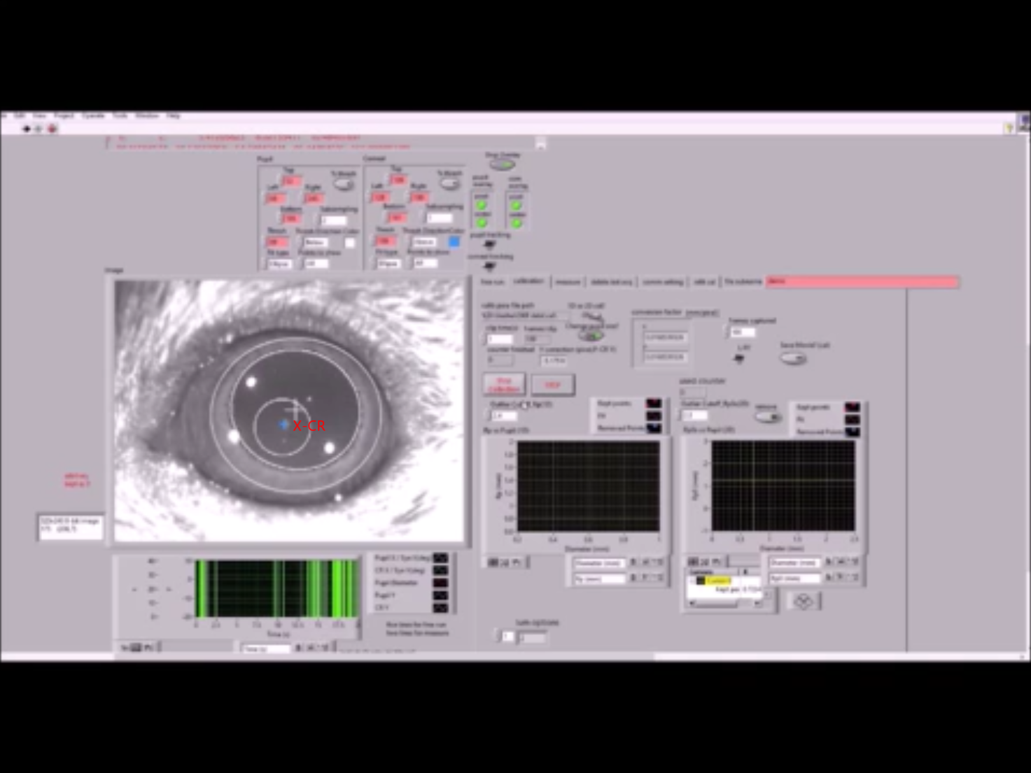Click the Run arrow in the toolbar
Viewport: 1031px width, 773px height.
point(27,129)
